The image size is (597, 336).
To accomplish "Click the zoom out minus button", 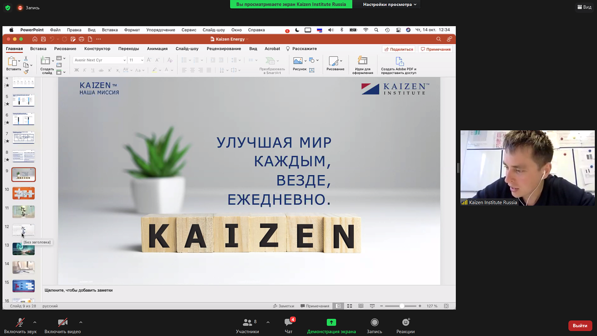I will (381, 306).
